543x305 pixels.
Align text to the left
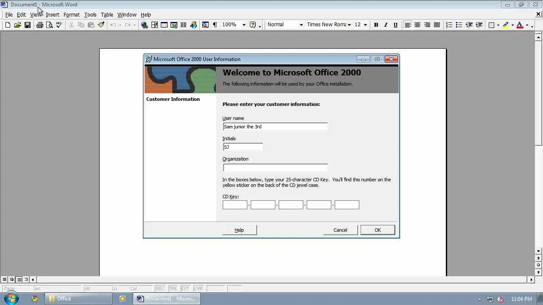[x=408, y=25]
